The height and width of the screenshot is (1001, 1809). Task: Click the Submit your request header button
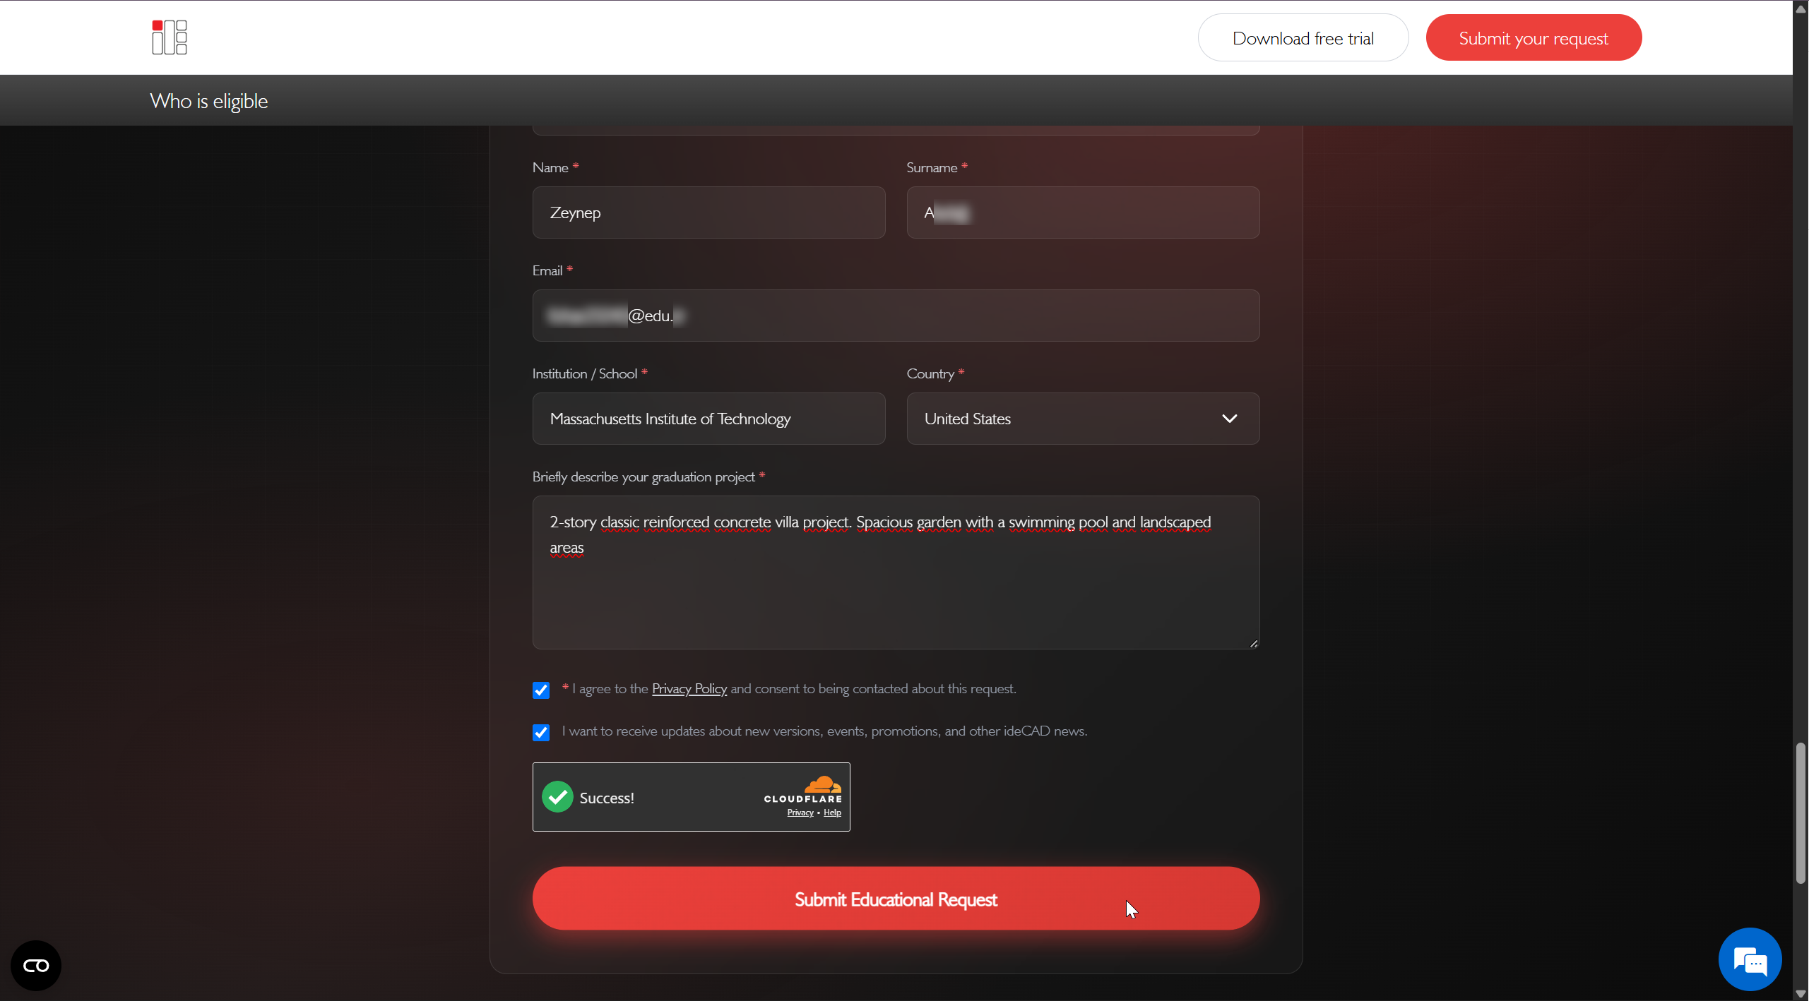tap(1534, 38)
